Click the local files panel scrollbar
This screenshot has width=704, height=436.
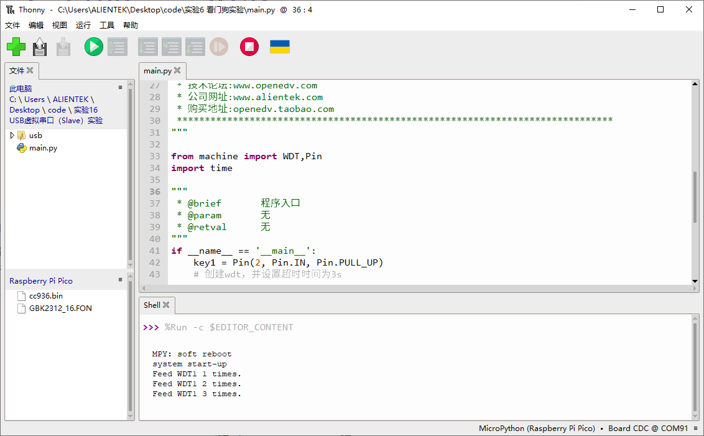[x=130, y=174]
